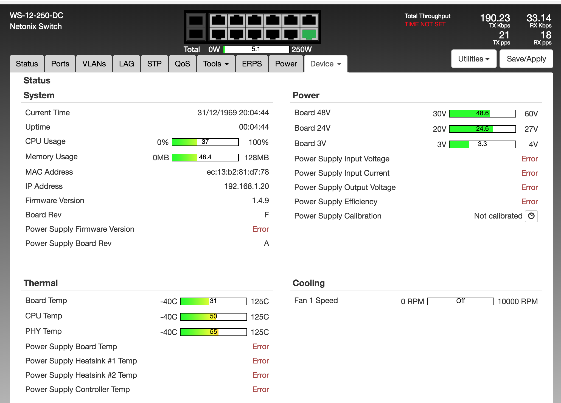Click third top-row Ethernet port icon
Image resolution: width=561 pixels, height=403 pixels.
(x=255, y=20)
